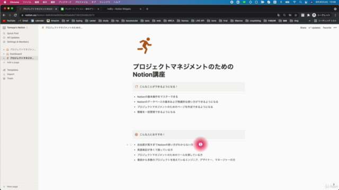Open the three-dot page menu in Notion
This screenshot has height=190, width=339.
[335, 28]
